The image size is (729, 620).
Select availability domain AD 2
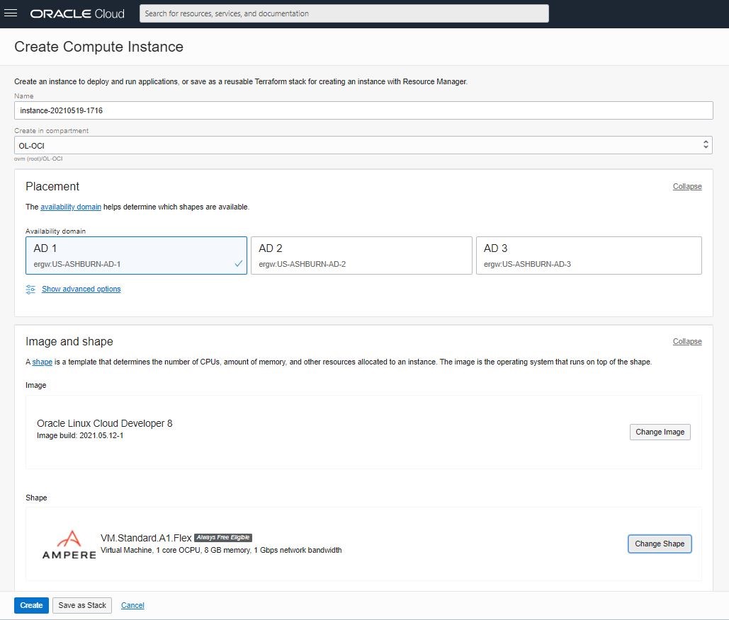click(361, 256)
